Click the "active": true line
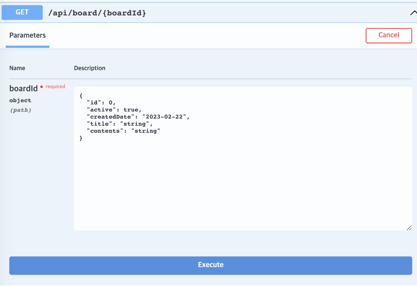Viewport: 417px width, 286px height. click(114, 110)
